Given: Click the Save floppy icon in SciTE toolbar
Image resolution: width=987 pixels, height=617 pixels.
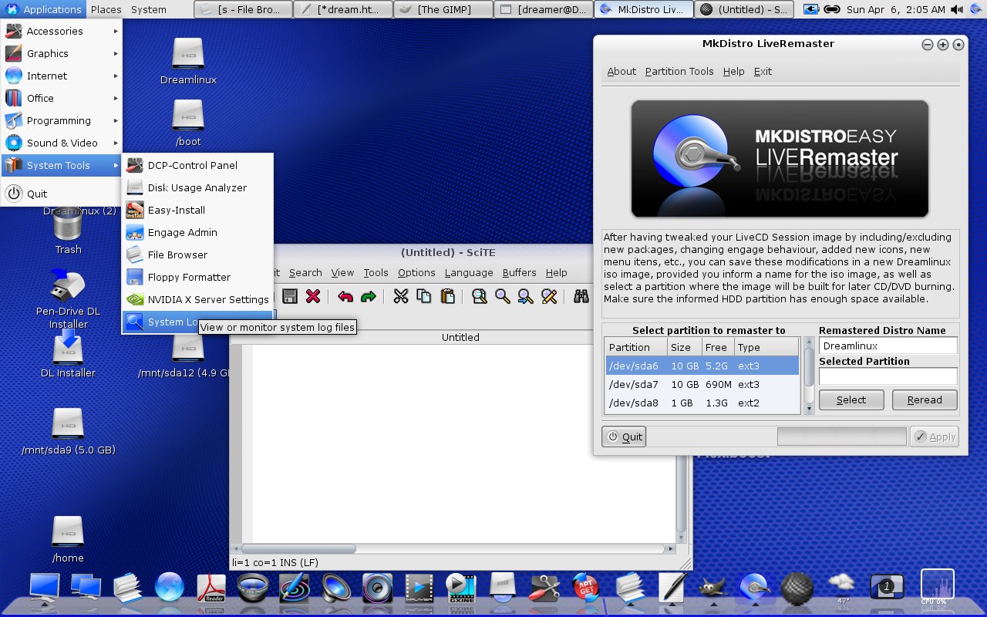Looking at the screenshot, I should coord(290,296).
